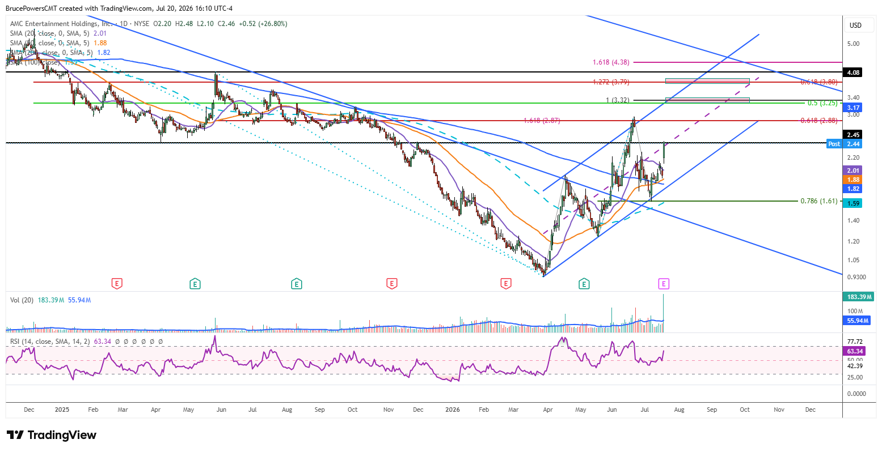Click the green 183.39M volume axis label
The width and height of the screenshot is (882, 452).
[x=859, y=297]
